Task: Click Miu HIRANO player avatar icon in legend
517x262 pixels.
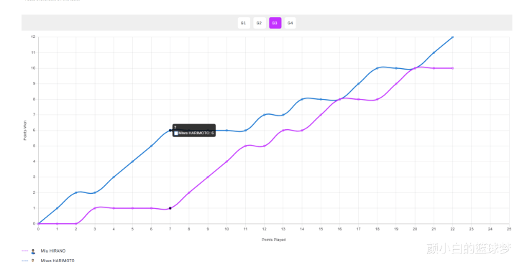Action: click(x=33, y=251)
